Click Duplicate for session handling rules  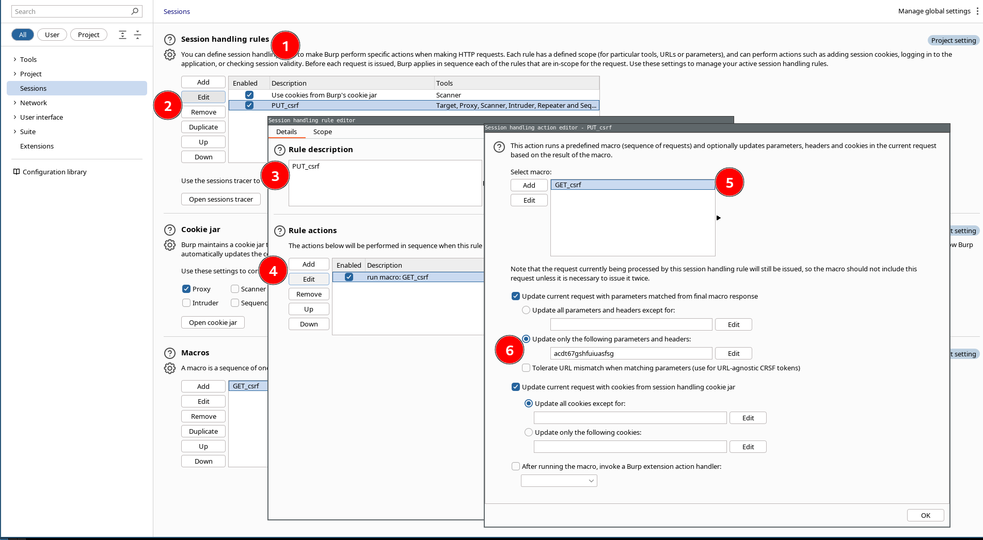click(x=203, y=127)
